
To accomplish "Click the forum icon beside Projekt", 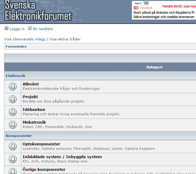I will (x=13, y=99).
